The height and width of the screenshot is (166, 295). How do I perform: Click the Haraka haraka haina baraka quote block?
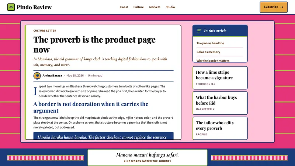[x=104, y=136]
